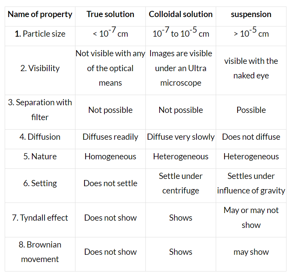This screenshot has width=297, height=278.
Task: Select the "True solution" column header
Action: pos(110,15)
